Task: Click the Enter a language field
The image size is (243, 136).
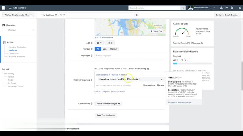Action: pos(130,56)
